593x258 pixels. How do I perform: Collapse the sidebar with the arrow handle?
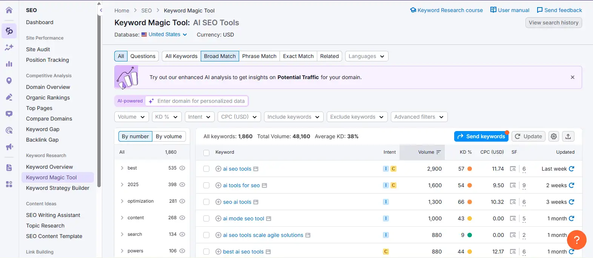(x=101, y=10)
